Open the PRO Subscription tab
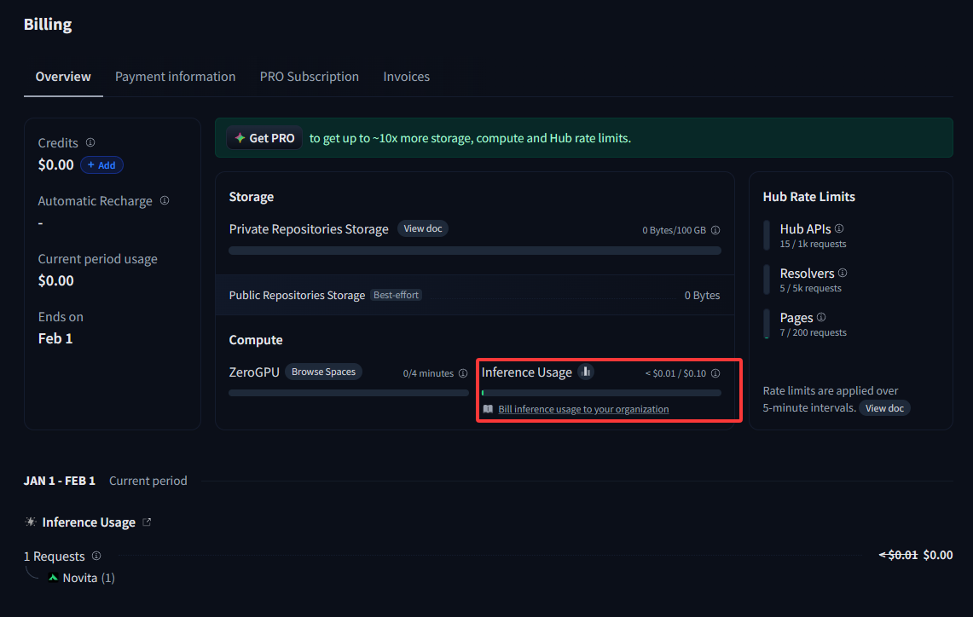Image resolution: width=973 pixels, height=617 pixels. 309,77
